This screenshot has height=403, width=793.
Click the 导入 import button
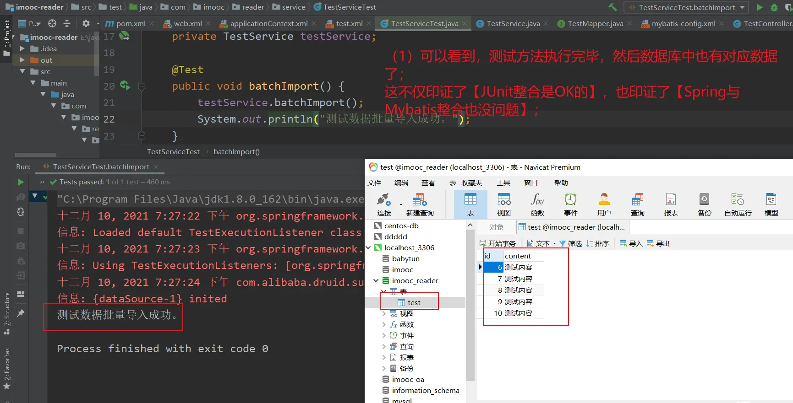pos(631,243)
